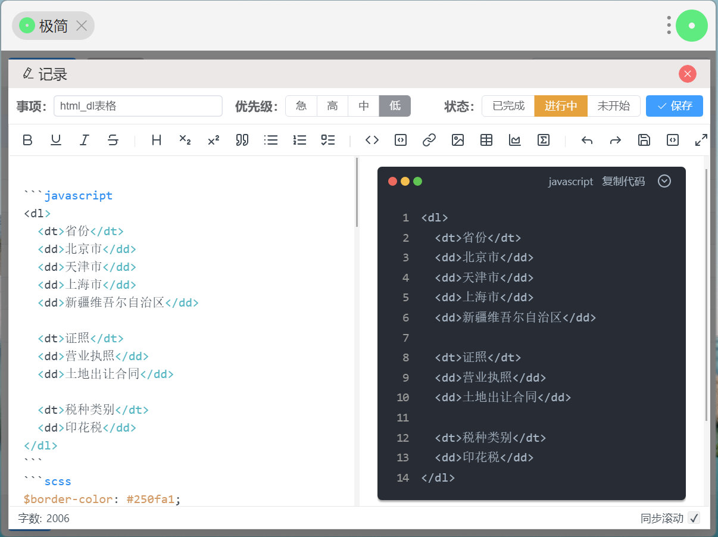Apply italic formatting

(x=85, y=140)
